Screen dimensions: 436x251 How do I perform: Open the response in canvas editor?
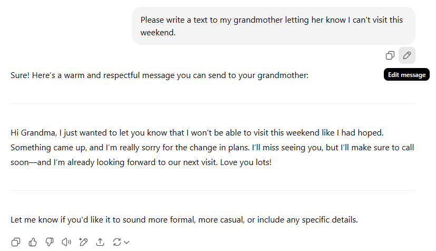tap(83, 242)
